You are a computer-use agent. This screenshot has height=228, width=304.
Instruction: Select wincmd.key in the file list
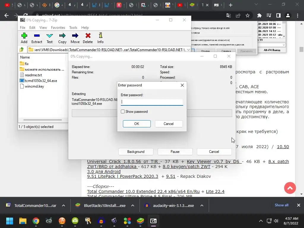tap(32, 86)
